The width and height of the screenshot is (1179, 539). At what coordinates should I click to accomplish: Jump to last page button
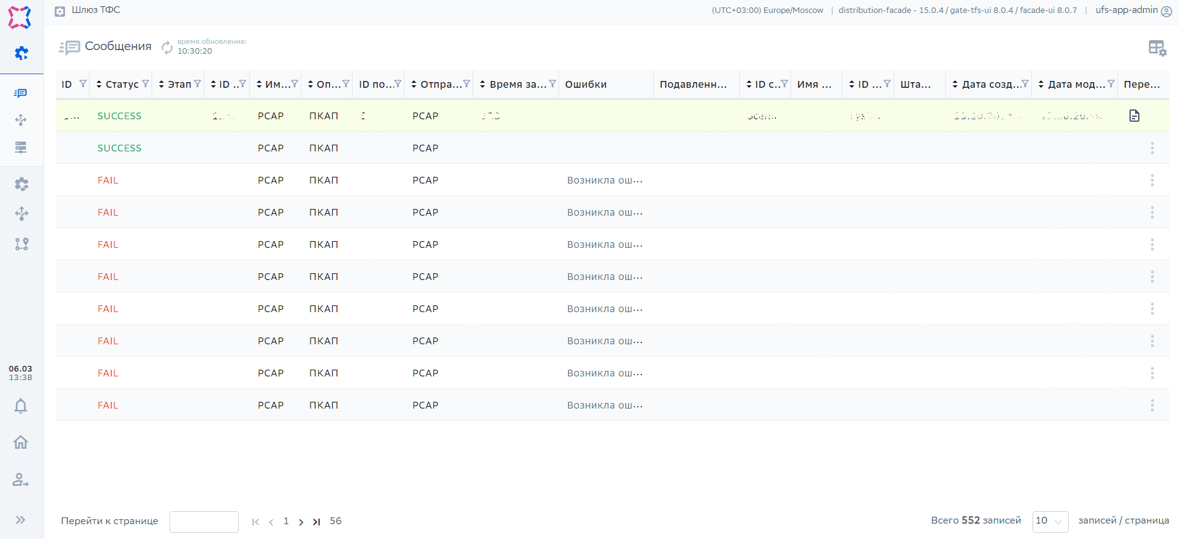tap(317, 522)
